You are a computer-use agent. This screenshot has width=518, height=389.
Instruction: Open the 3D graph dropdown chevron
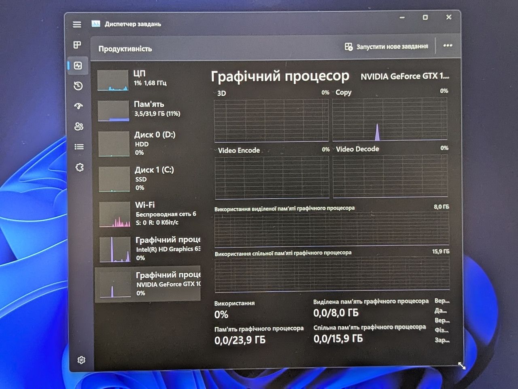click(x=216, y=93)
